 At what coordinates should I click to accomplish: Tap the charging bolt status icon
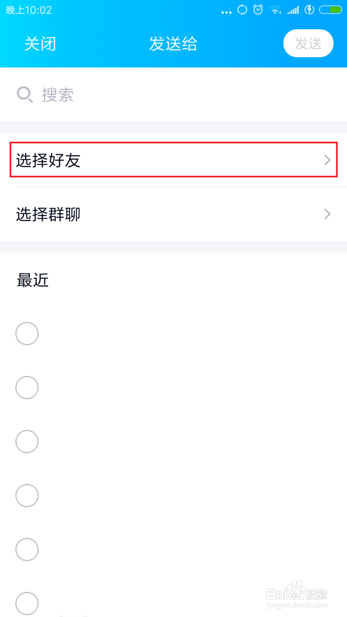pyautogui.click(x=309, y=10)
